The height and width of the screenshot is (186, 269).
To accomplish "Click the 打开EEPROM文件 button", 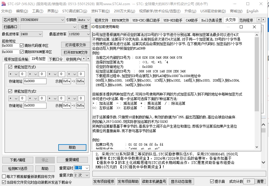I will tap(76, 52).
